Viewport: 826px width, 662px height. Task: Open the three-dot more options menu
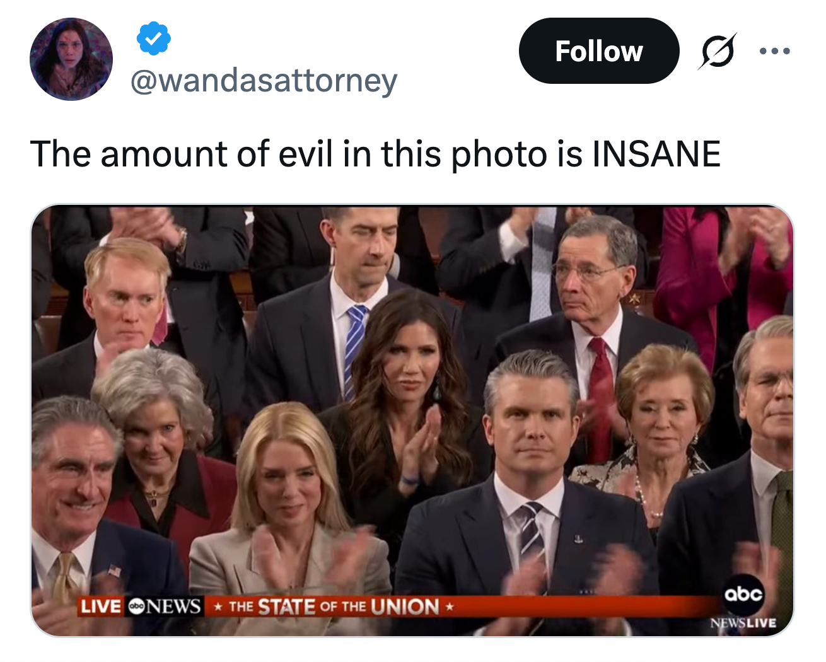click(774, 51)
